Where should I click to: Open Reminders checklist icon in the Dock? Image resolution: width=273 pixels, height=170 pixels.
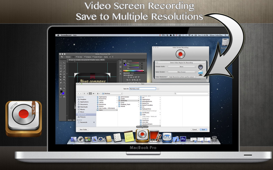click(117, 138)
